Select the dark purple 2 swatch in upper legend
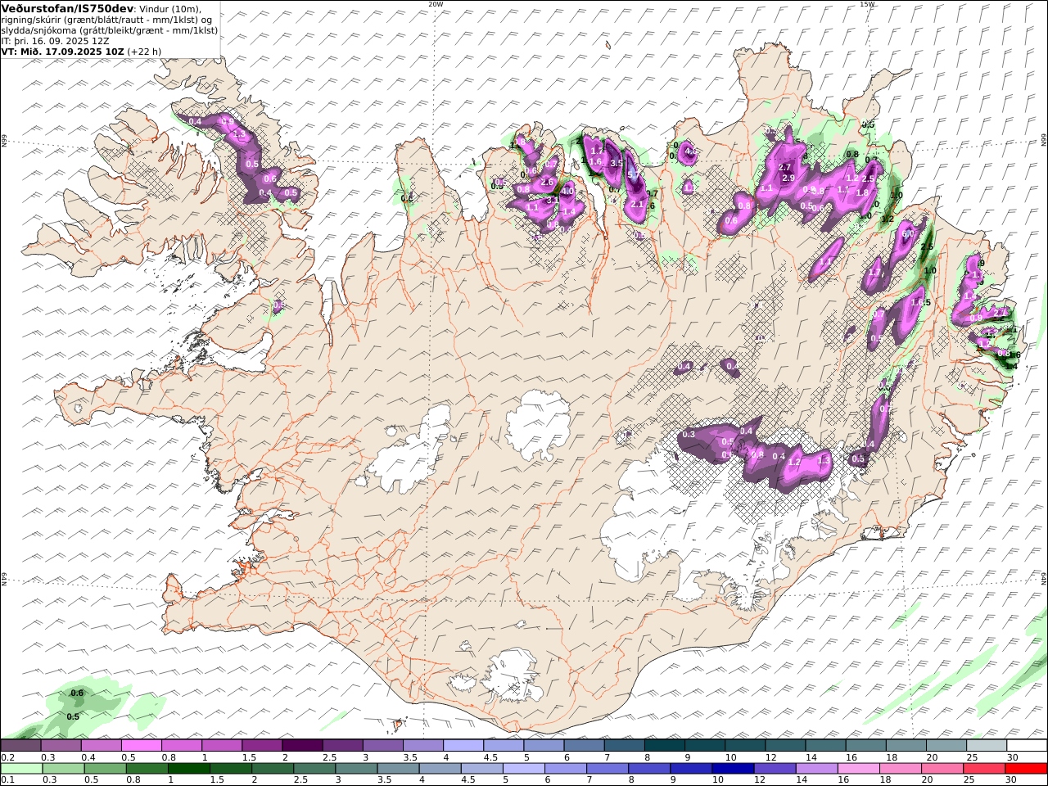 coord(301,745)
